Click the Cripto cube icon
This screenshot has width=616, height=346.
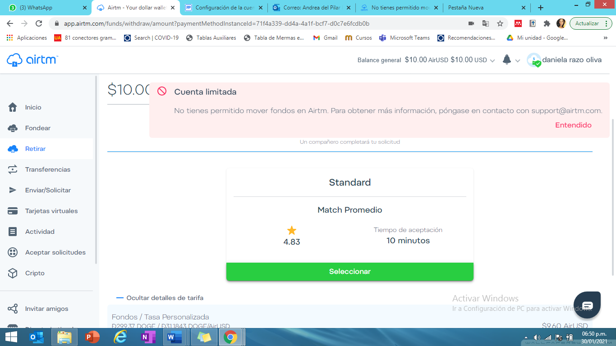(13, 273)
